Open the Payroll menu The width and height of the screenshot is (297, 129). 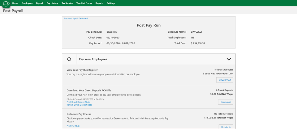click(x=40, y=3)
